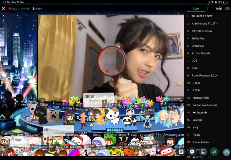
Task: Switch to the Live ranking tab
Action: (196, 9)
